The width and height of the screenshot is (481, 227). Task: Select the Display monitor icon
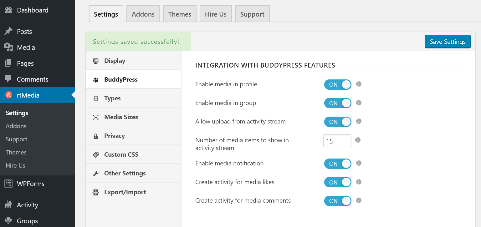point(96,60)
